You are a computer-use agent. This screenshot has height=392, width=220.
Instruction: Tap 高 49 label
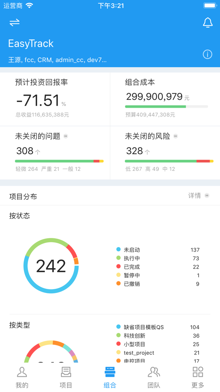pyautogui.click(x=152, y=169)
